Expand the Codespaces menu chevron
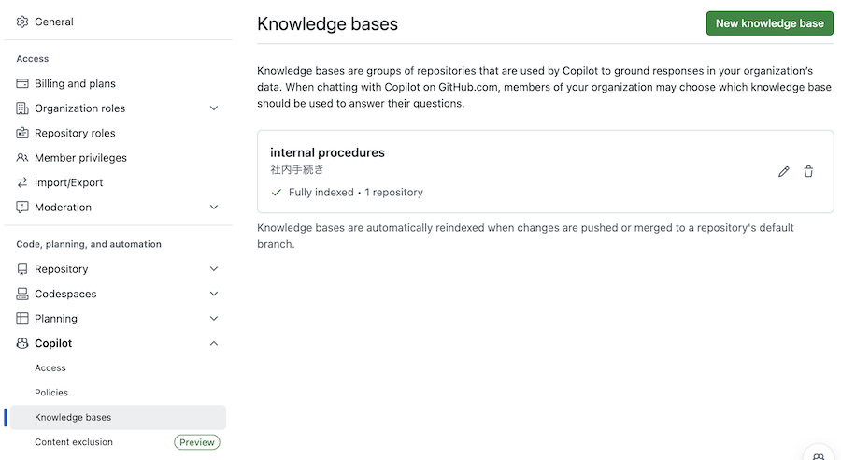The width and height of the screenshot is (841, 460). (214, 294)
